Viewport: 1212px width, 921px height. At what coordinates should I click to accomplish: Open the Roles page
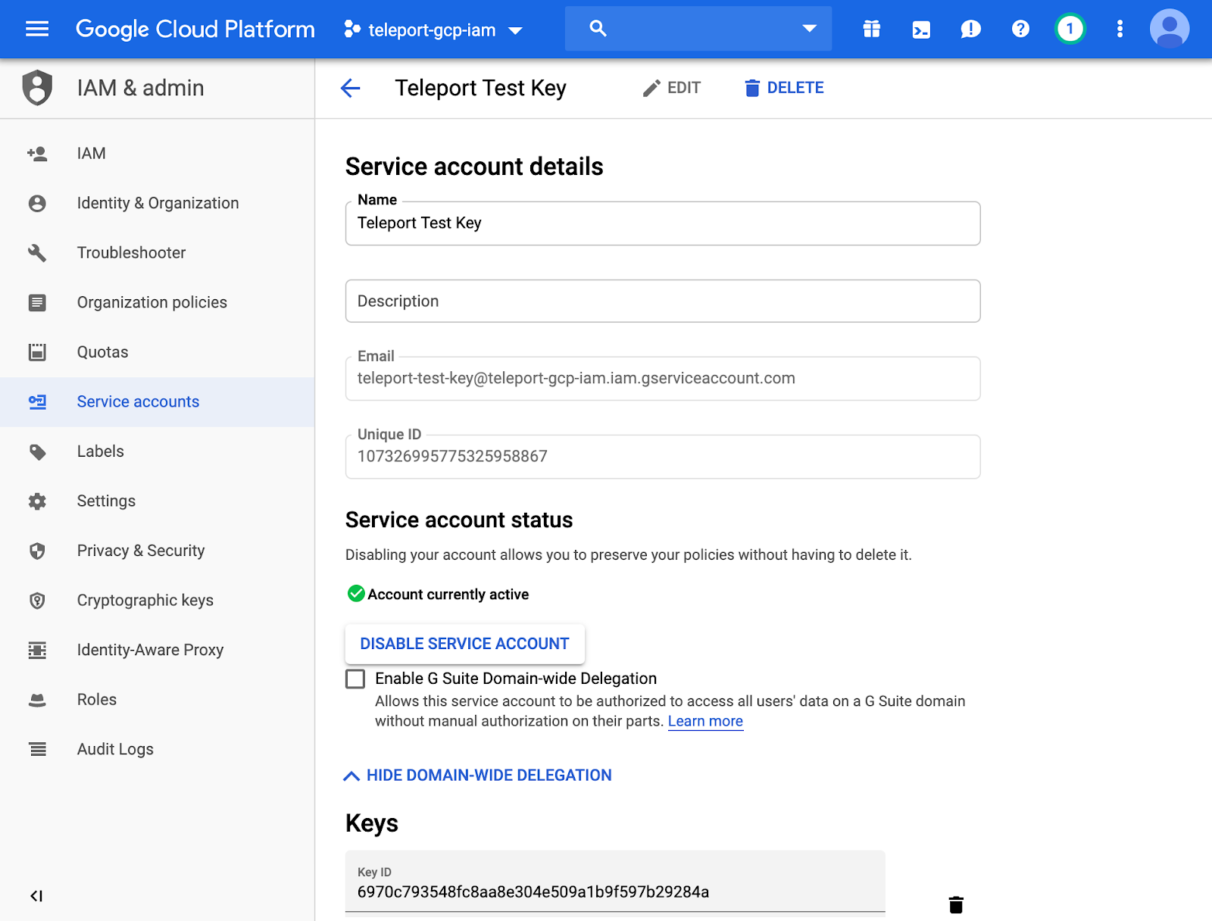(157, 700)
